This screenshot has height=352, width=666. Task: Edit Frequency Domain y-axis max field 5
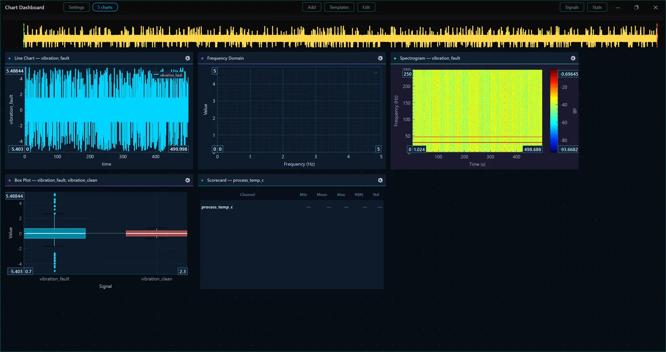coord(215,71)
